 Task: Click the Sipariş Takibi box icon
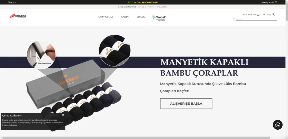click(x=276, y=2)
